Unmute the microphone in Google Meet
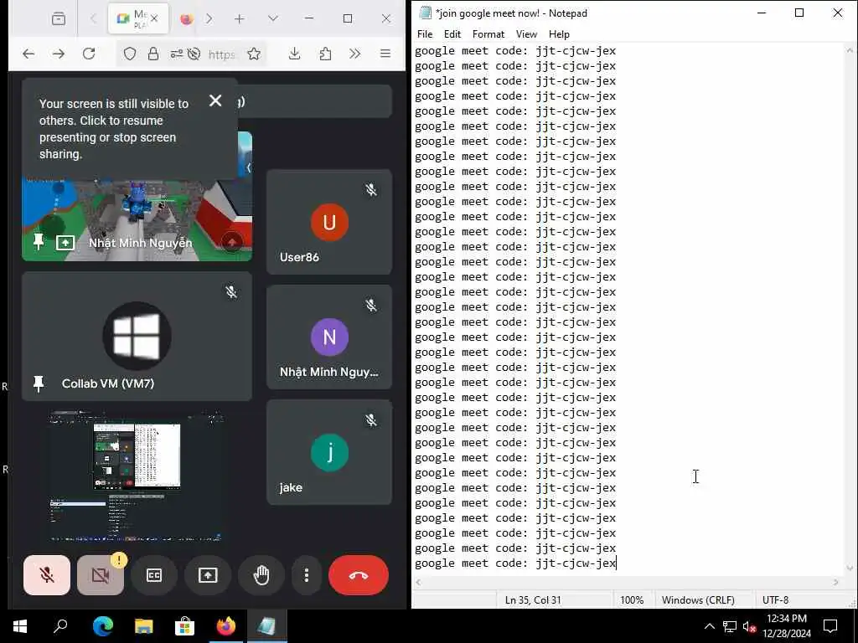Viewport: 858px width, 643px height. coord(47,574)
